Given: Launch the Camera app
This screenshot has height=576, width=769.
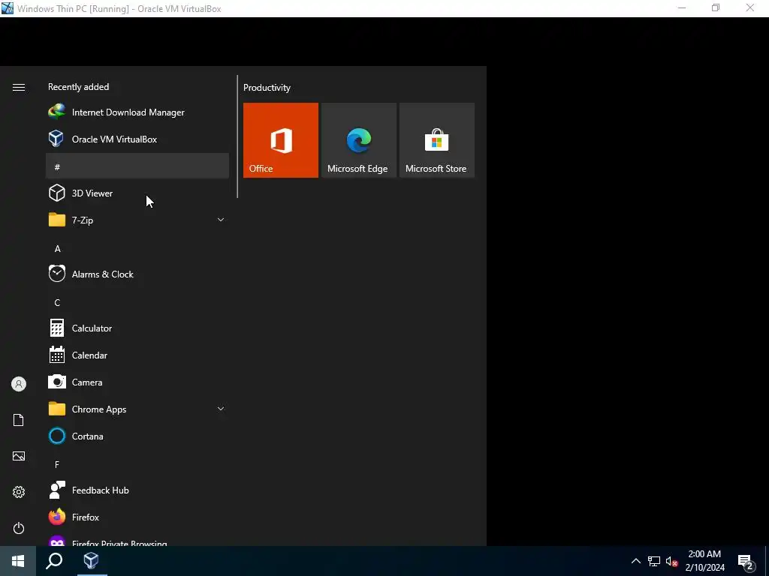Looking at the screenshot, I should pos(137,382).
